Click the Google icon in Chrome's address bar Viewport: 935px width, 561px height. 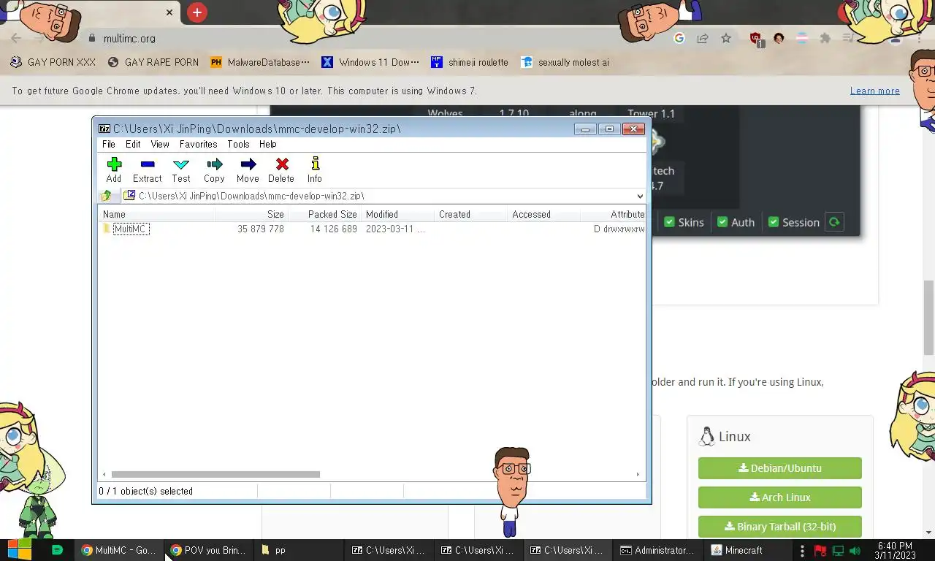tap(679, 38)
